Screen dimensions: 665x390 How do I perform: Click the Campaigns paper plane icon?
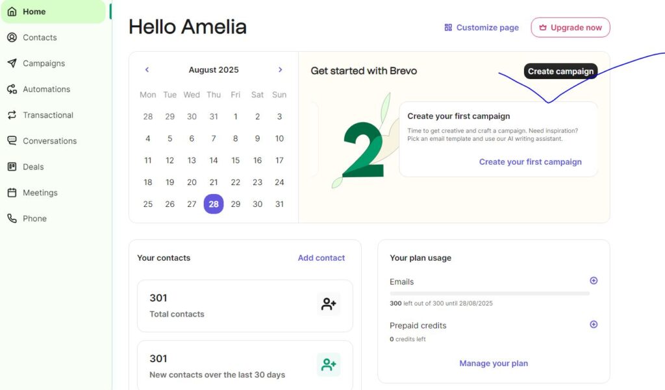tap(12, 64)
